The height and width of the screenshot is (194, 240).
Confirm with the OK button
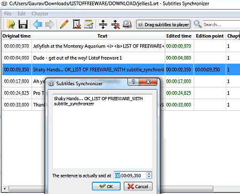point(106,187)
